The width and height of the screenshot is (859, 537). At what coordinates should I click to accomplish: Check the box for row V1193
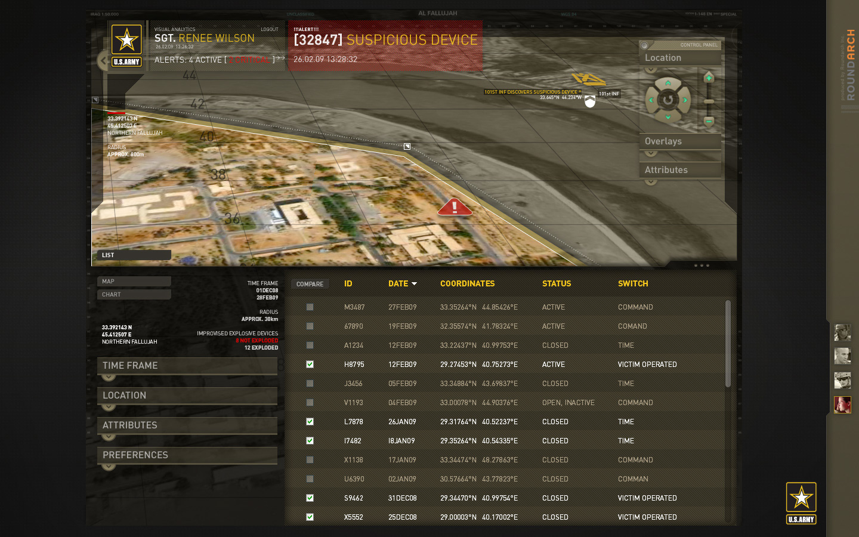[310, 402]
